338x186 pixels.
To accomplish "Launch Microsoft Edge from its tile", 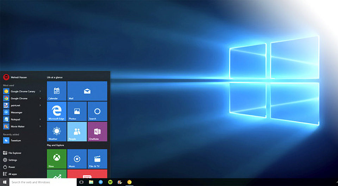I will 56,111.
